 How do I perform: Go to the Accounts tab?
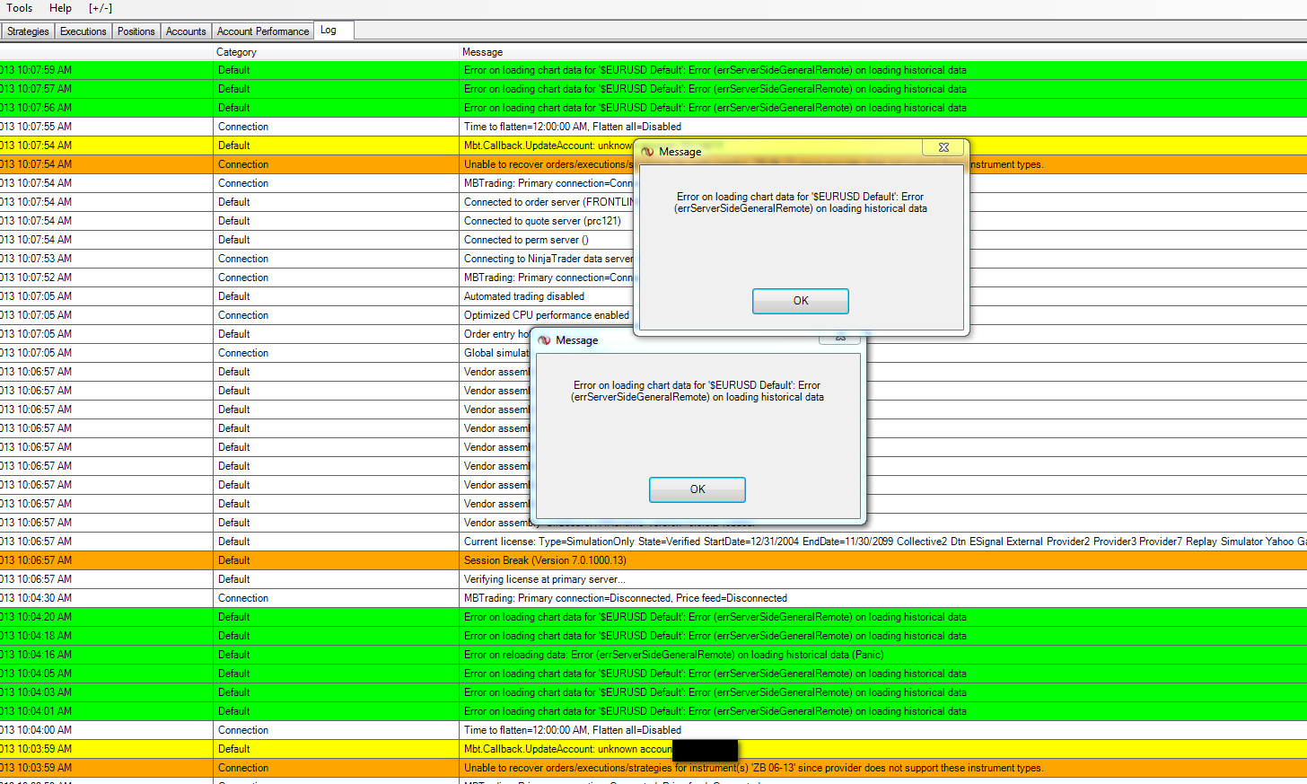pyautogui.click(x=186, y=31)
